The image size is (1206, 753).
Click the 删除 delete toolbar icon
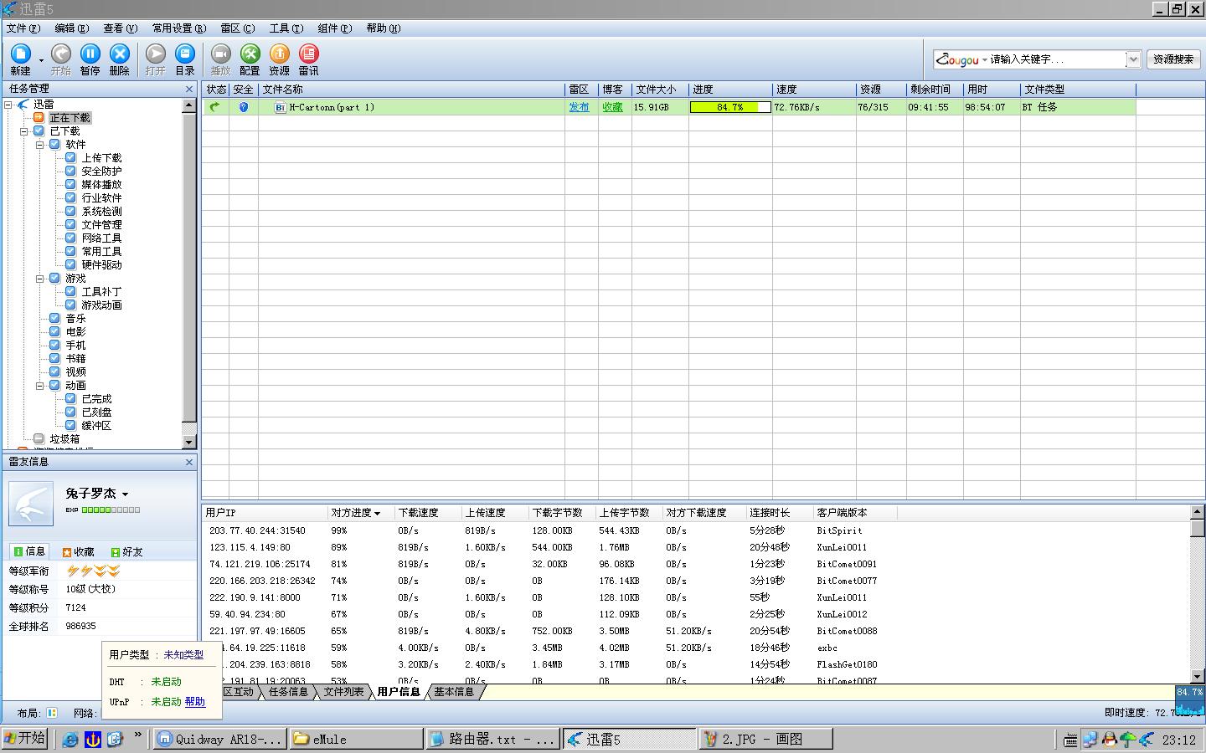click(x=119, y=54)
